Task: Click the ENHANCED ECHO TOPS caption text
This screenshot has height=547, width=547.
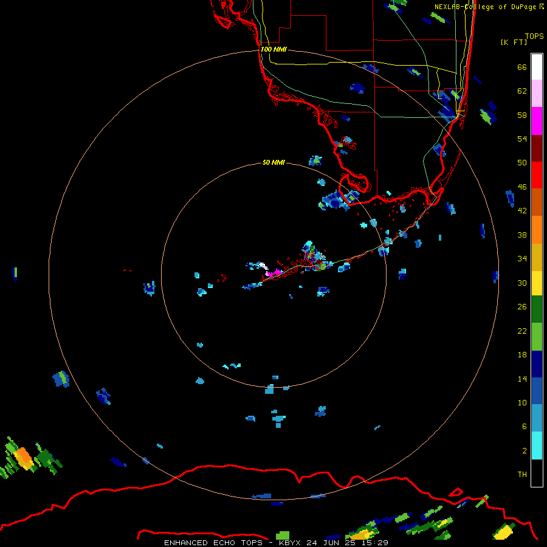Action: (x=213, y=543)
